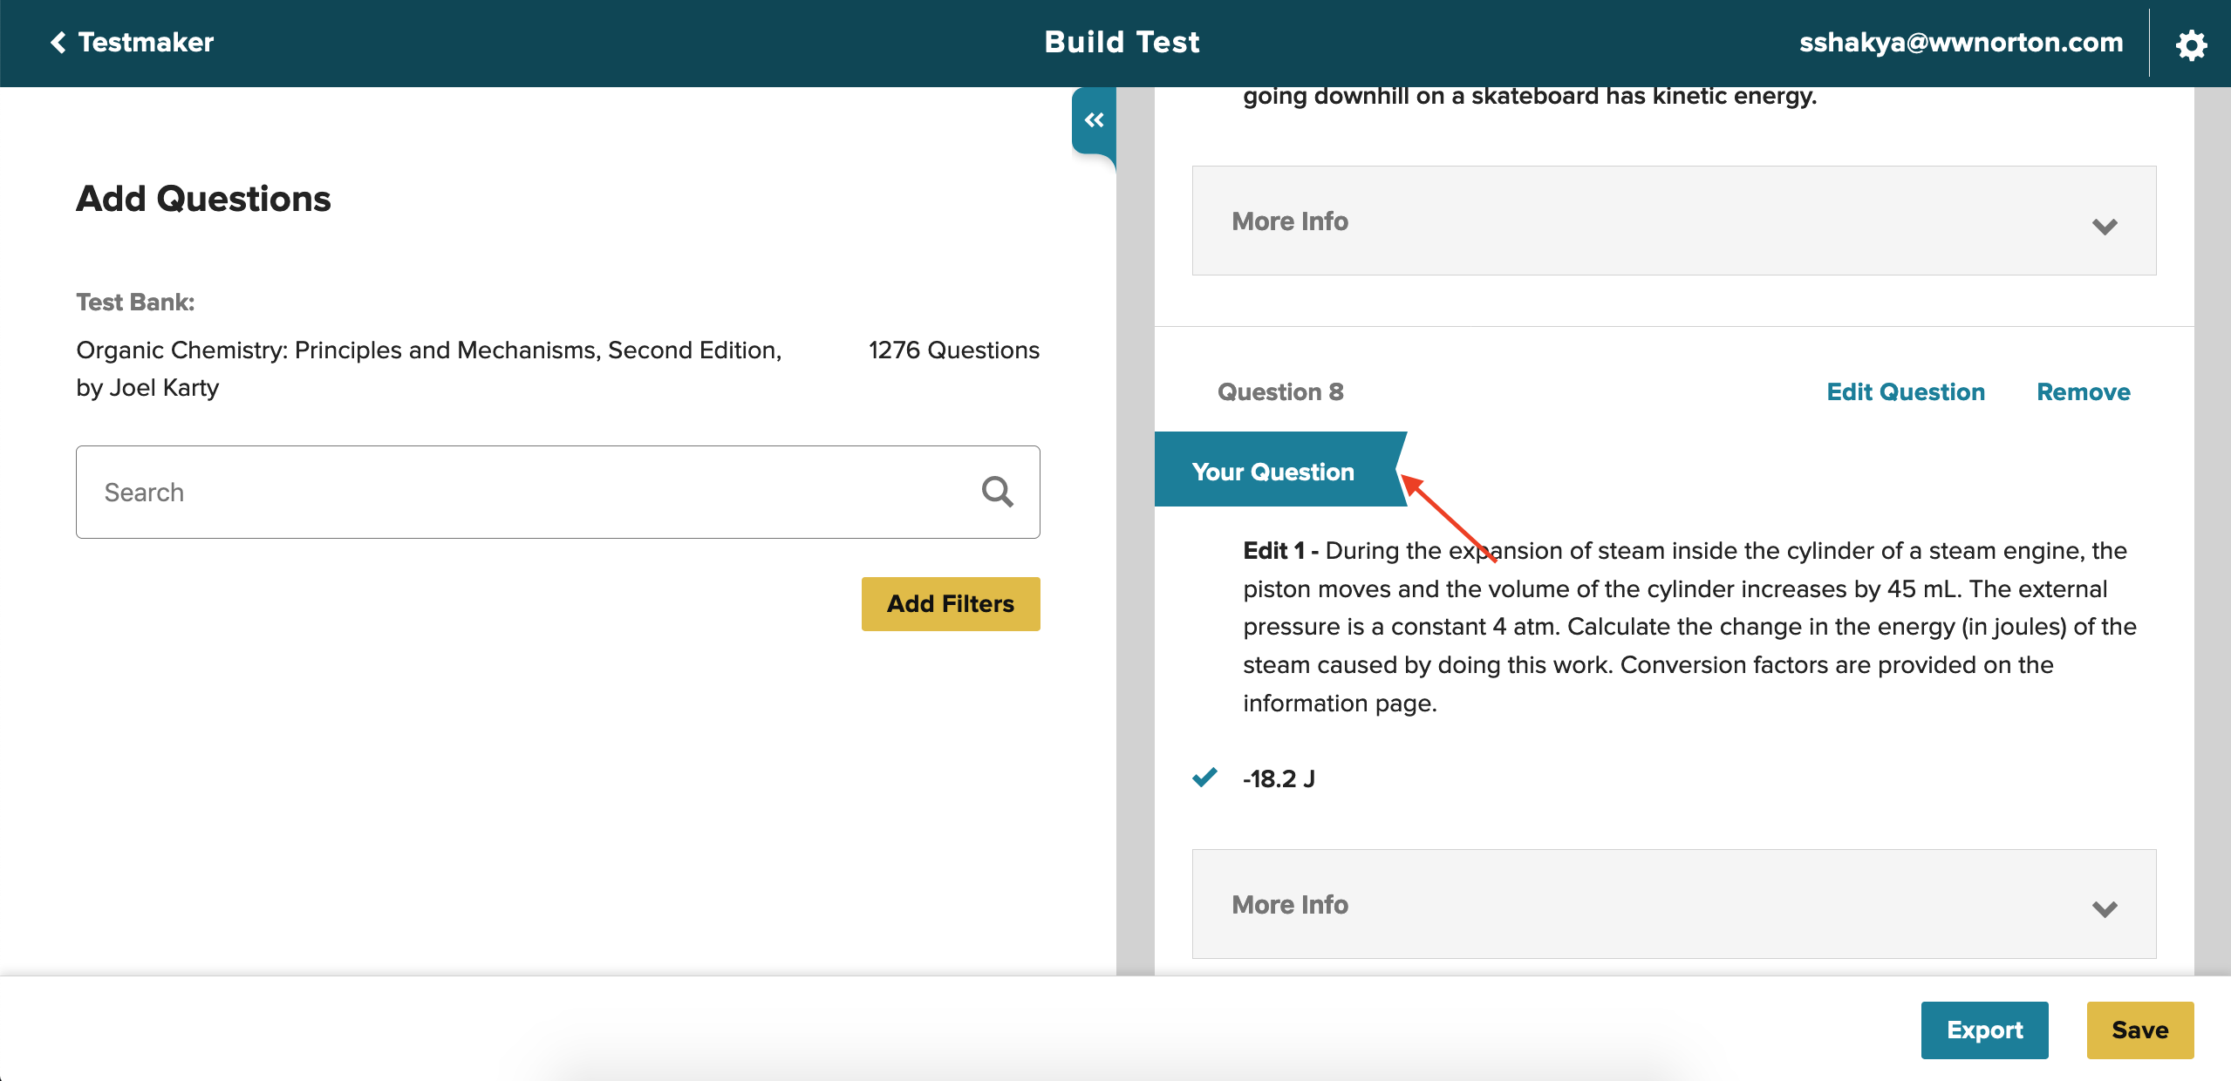Focus the Search input field

point(523,493)
